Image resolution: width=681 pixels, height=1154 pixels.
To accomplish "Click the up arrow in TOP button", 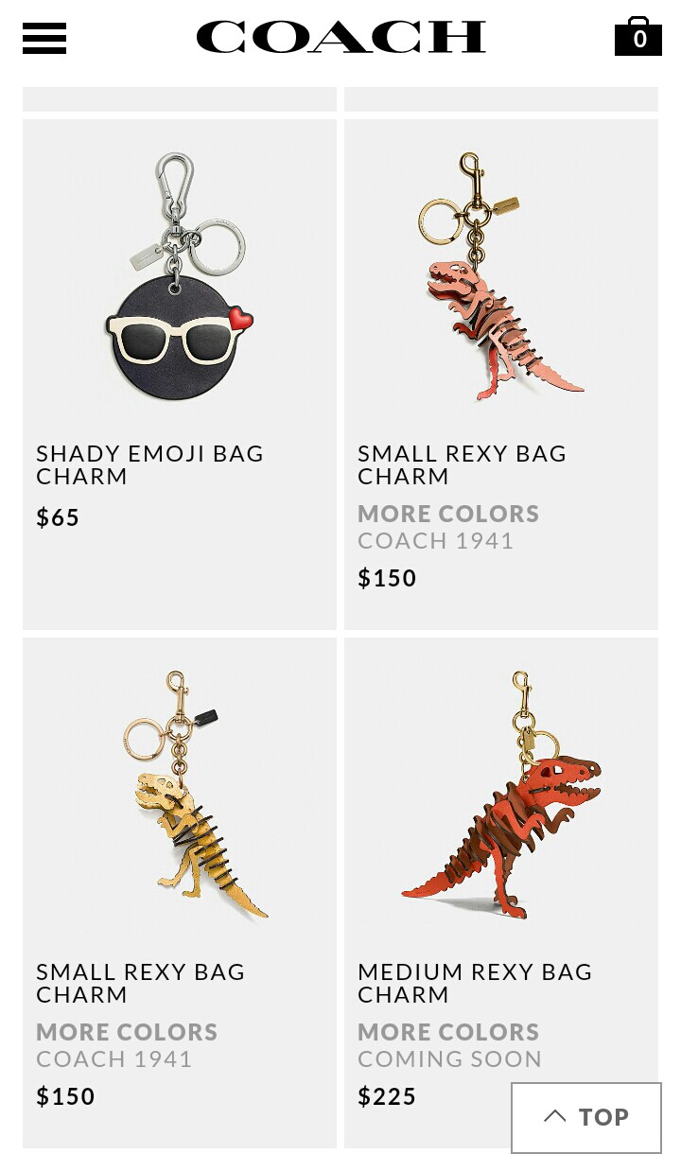I will (x=555, y=1116).
